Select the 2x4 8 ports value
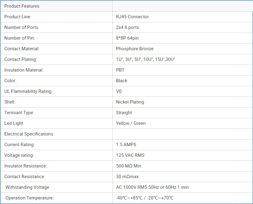 point(128,27)
